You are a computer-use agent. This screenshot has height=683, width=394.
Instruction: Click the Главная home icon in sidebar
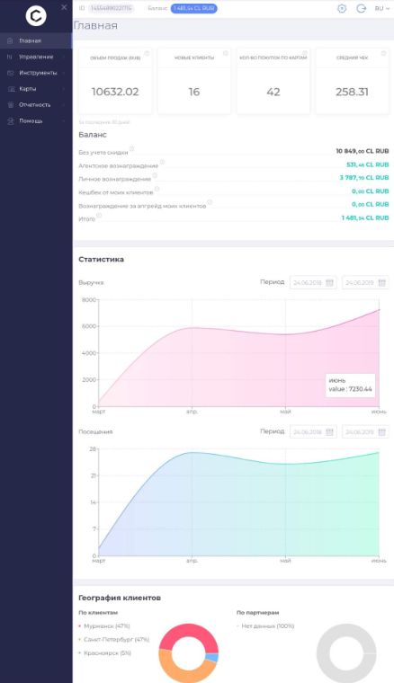(x=10, y=41)
